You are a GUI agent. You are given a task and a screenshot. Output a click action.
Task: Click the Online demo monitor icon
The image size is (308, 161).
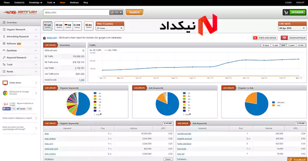tap(5, 83)
